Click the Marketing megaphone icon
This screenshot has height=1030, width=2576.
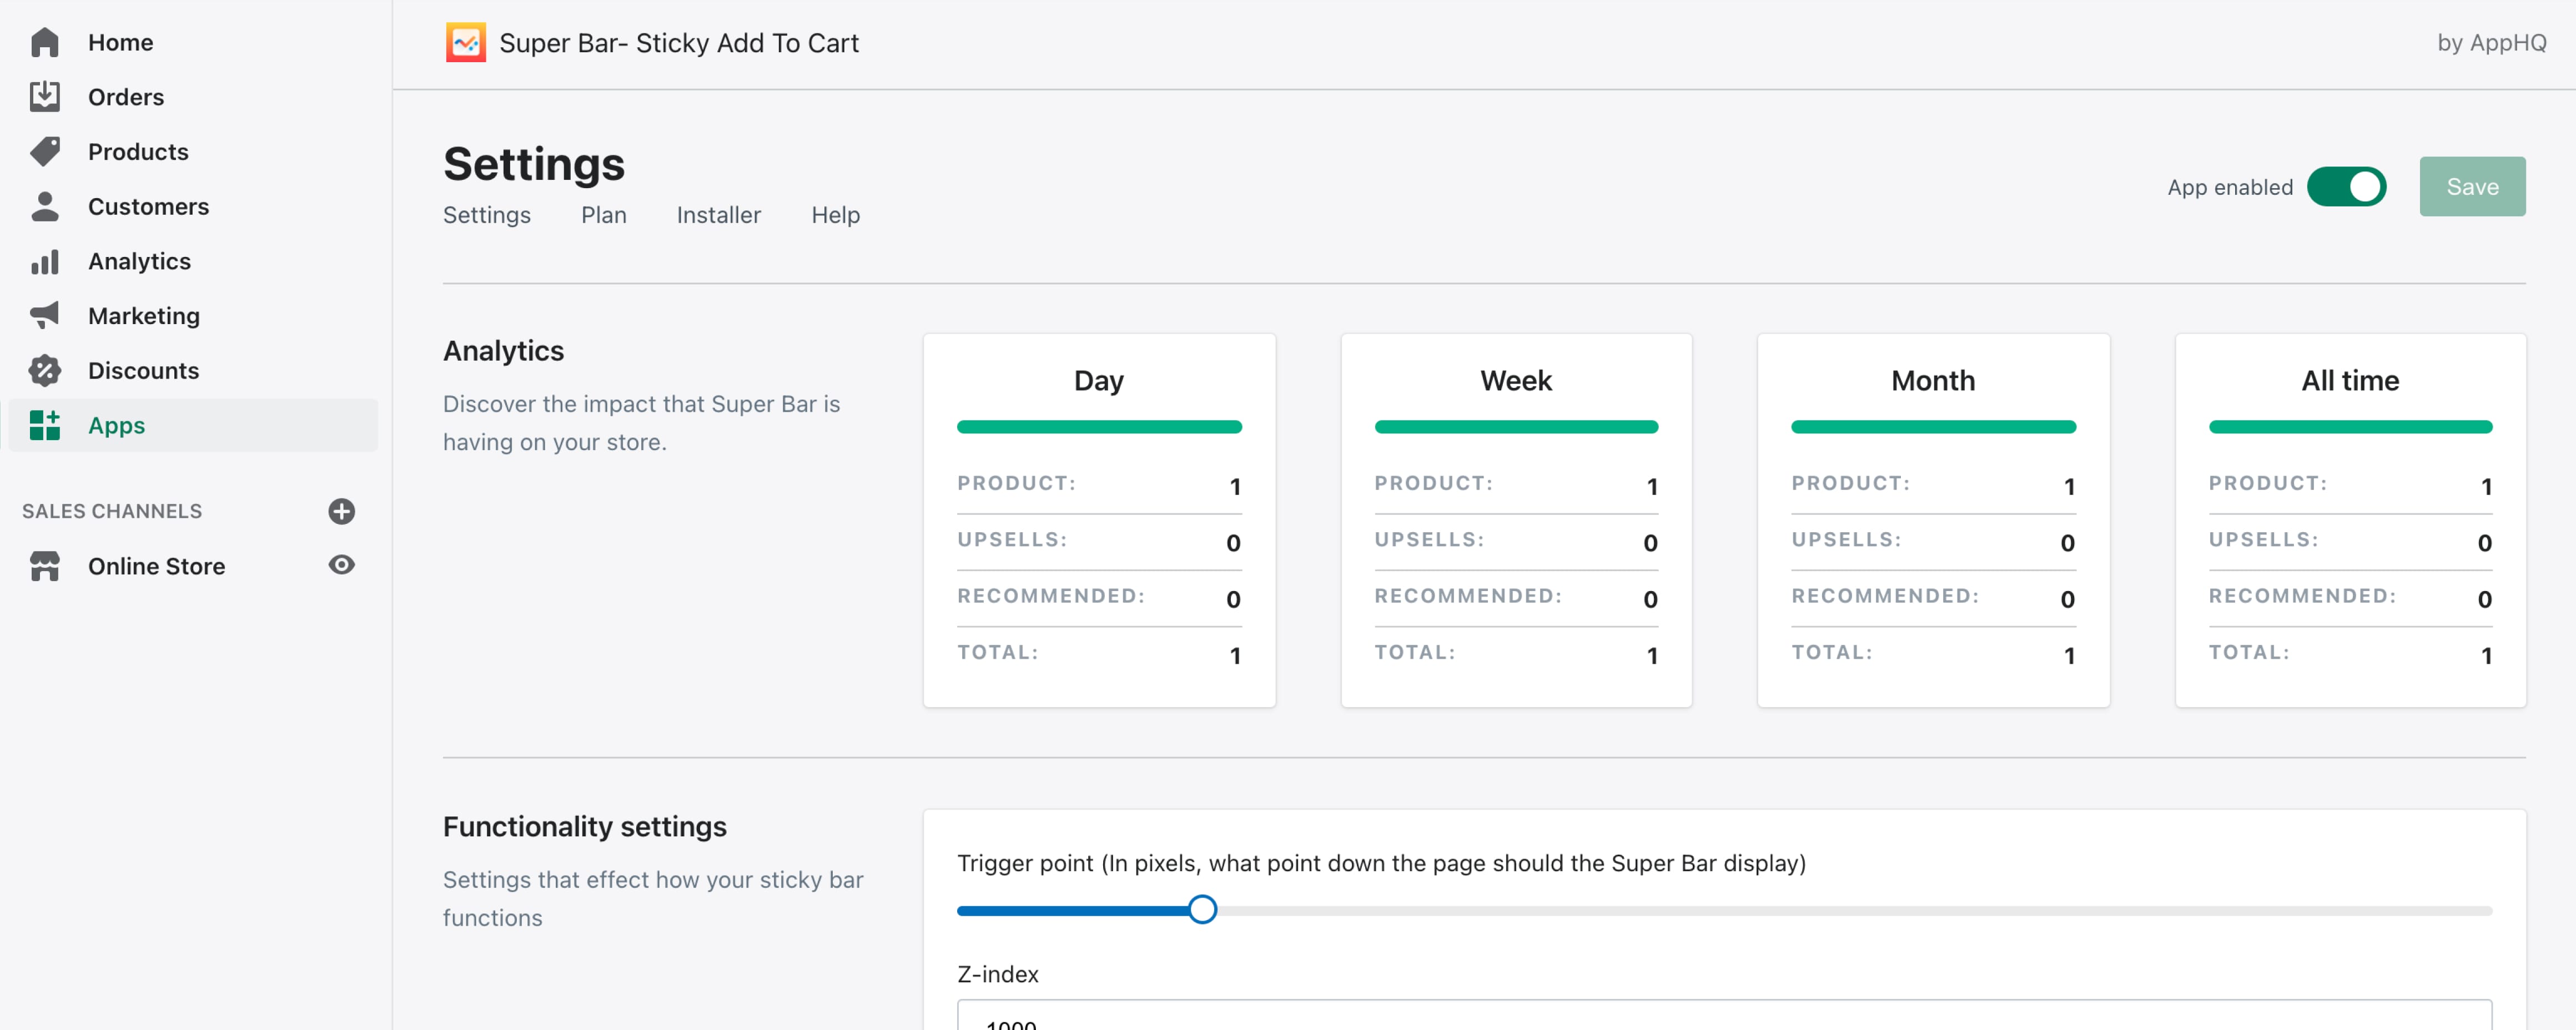(x=44, y=315)
